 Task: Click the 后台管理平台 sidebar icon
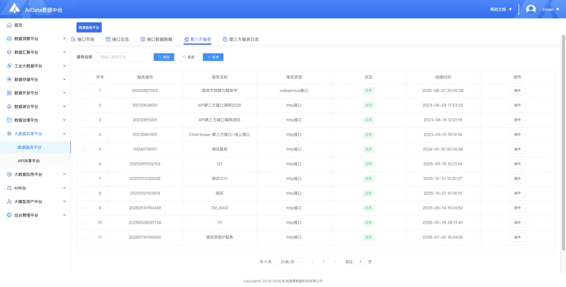click(x=9, y=215)
